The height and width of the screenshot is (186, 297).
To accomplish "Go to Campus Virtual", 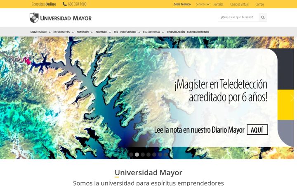I will point(239,4).
